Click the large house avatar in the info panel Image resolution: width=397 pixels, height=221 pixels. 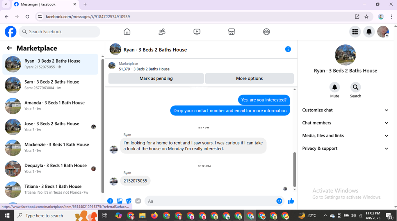[346, 55]
